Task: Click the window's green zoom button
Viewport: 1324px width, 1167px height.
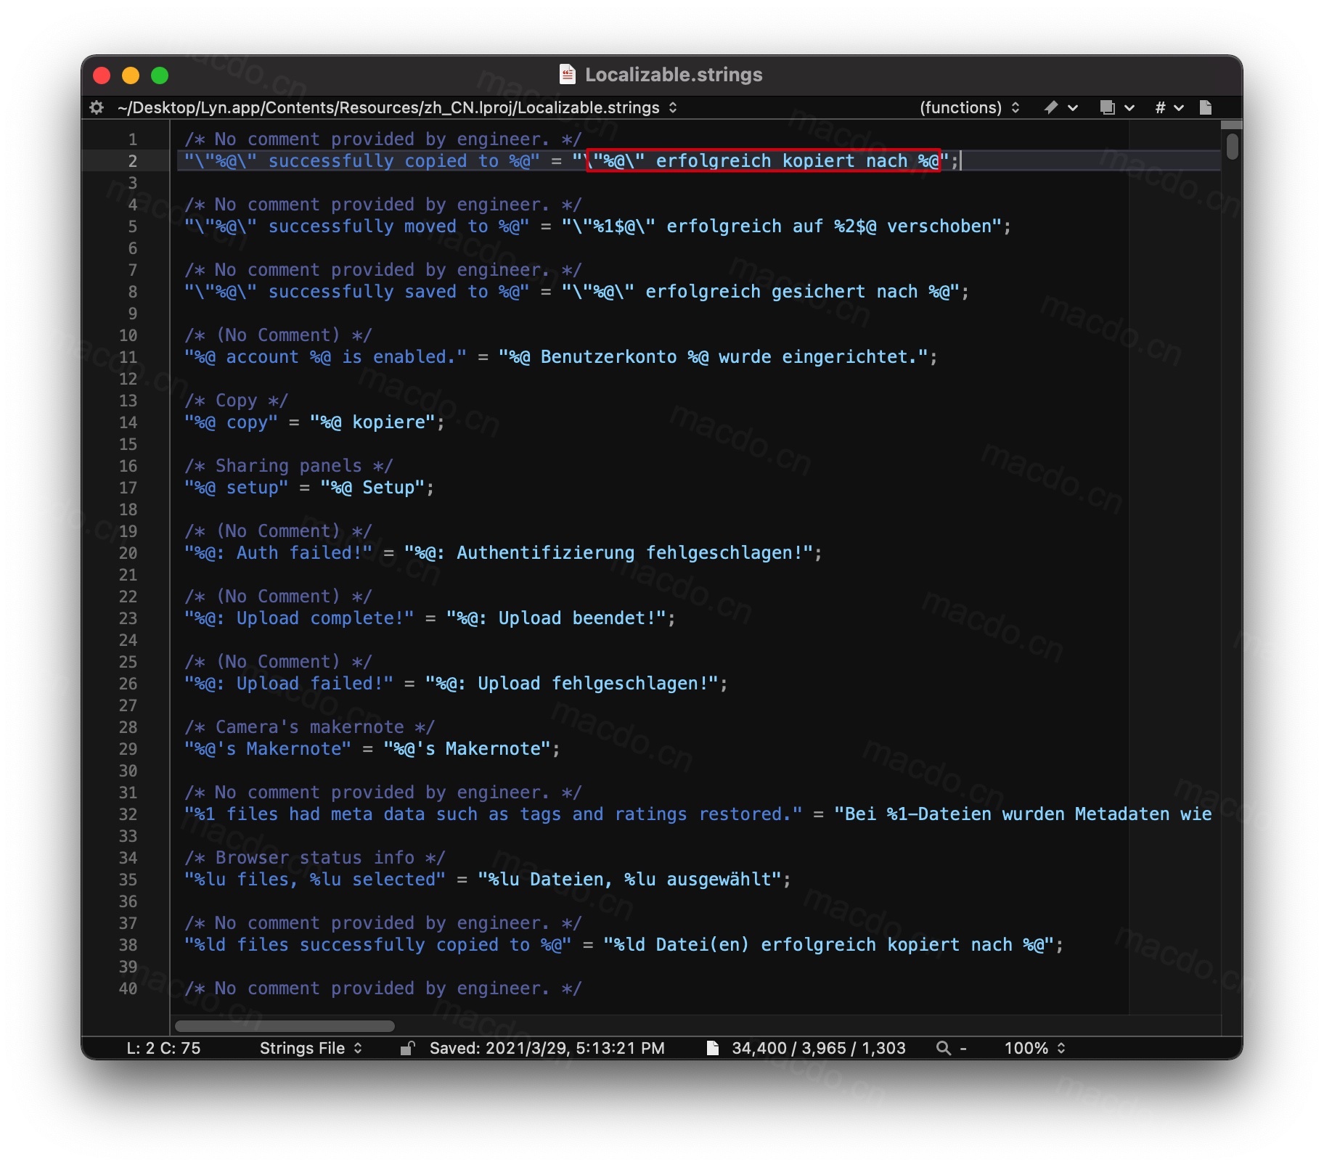Action: click(x=160, y=75)
